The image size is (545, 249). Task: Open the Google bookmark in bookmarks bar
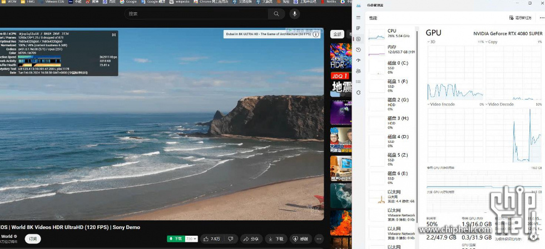point(128,2)
